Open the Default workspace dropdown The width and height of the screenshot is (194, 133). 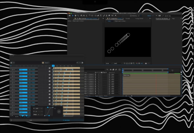(150, 16)
